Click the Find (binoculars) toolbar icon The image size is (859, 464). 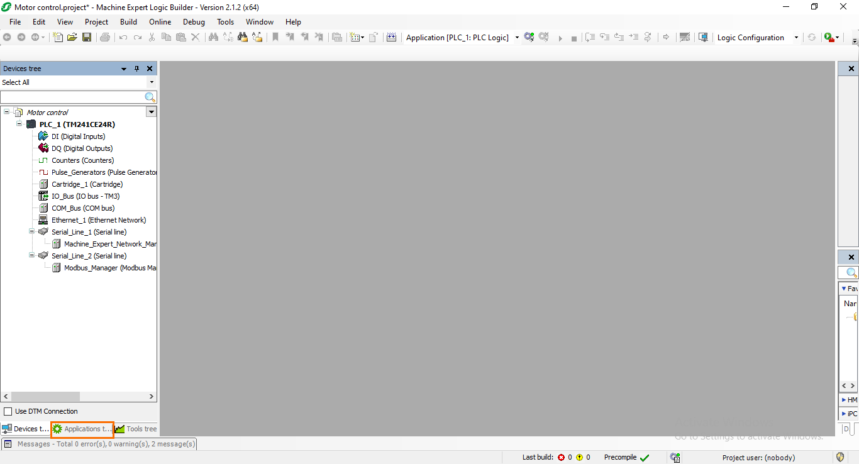(213, 38)
